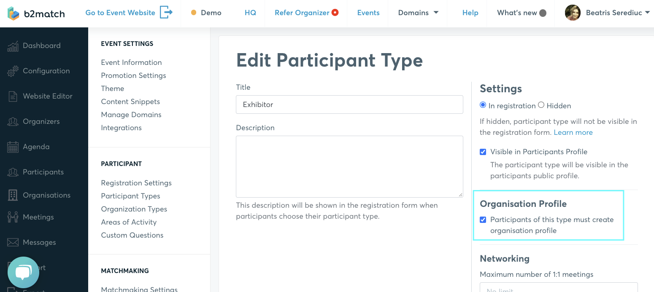
Task: Open Messages in the sidebar
Action: click(x=39, y=242)
